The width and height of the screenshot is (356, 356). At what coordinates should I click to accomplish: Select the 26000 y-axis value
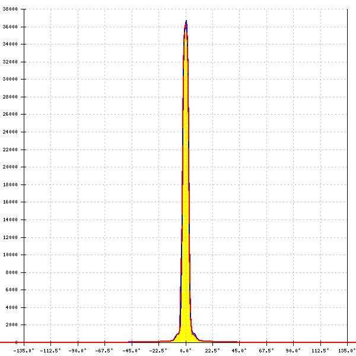10,114
